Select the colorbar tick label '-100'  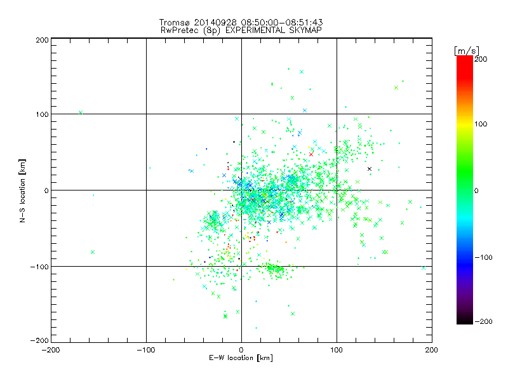point(483,257)
